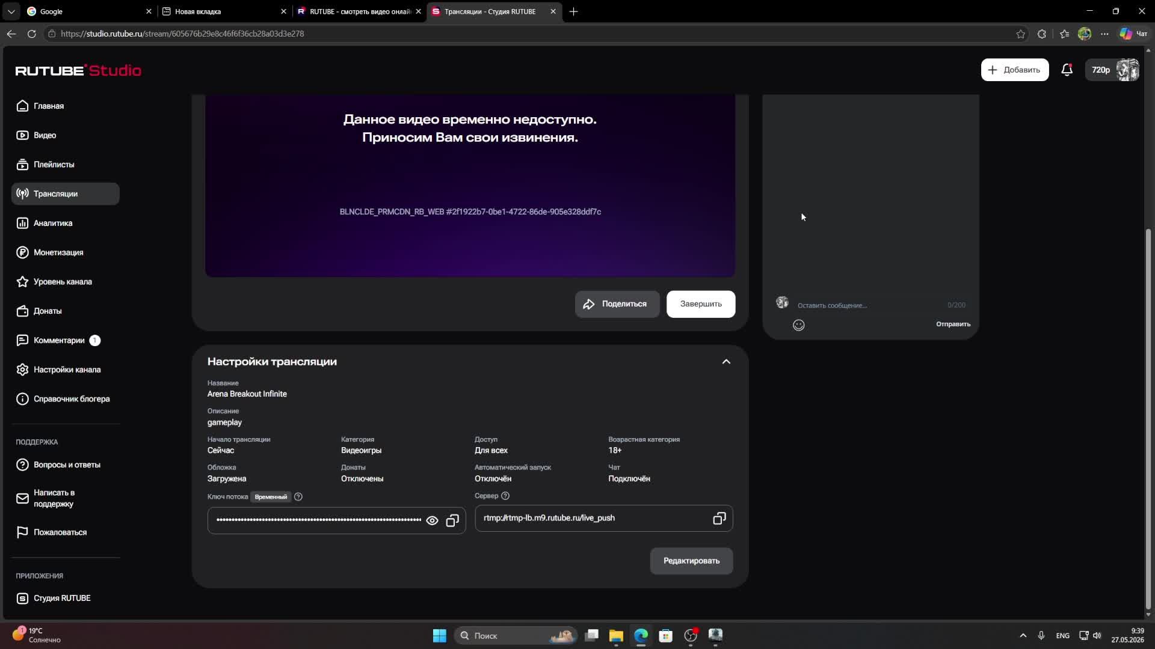Open the browser profile icon
The image size is (1155, 649).
point(1085,34)
